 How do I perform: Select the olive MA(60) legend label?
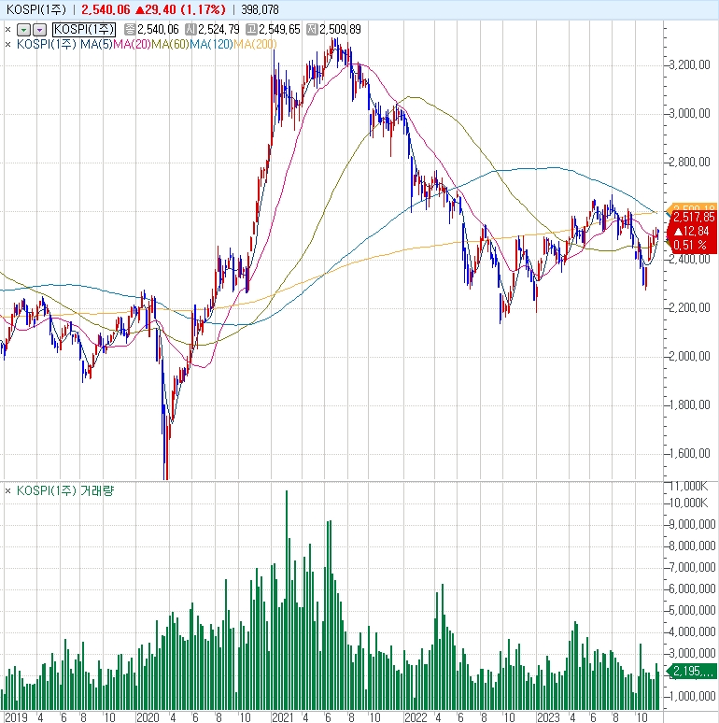[x=170, y=44]
